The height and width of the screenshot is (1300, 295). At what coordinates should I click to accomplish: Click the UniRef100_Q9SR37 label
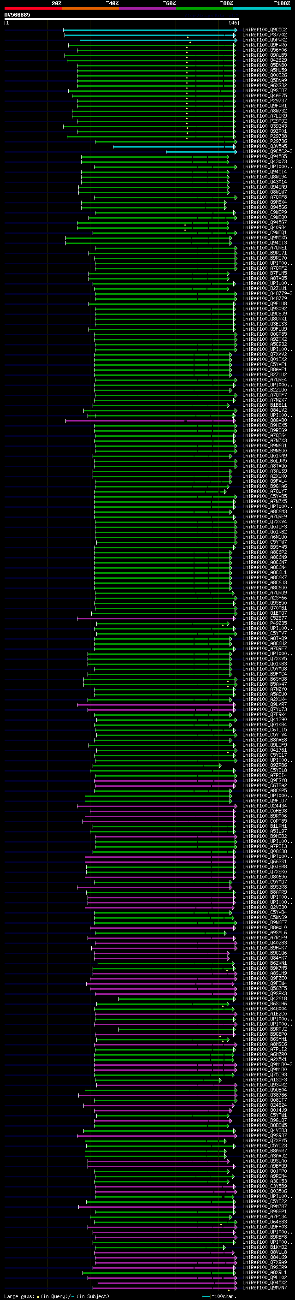(x=265, y=1135)
